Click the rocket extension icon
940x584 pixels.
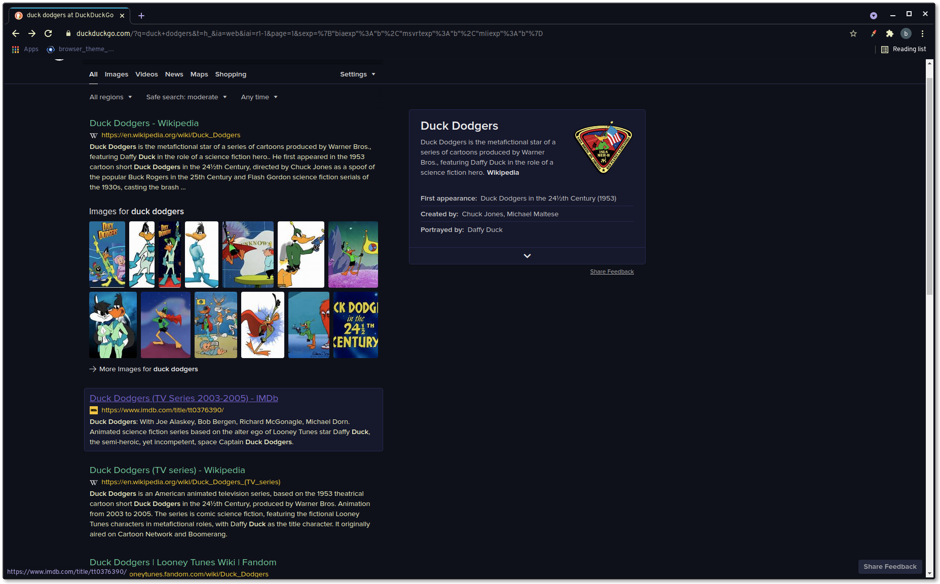click(873, 33)
